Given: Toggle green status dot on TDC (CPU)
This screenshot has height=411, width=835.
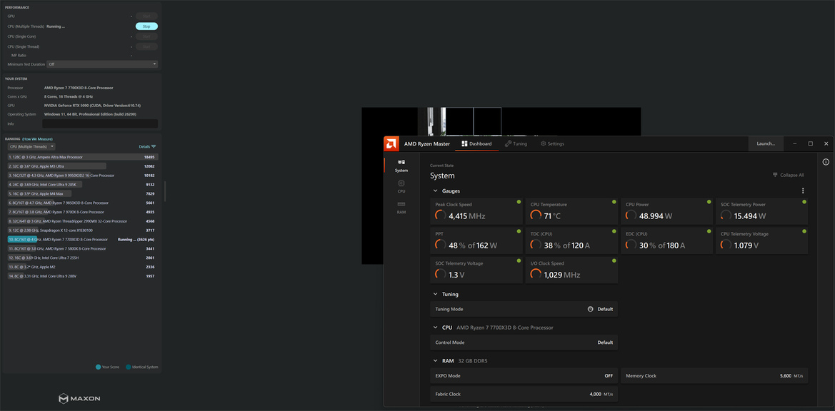Looking at the screenshot, I should click(614, 231).
